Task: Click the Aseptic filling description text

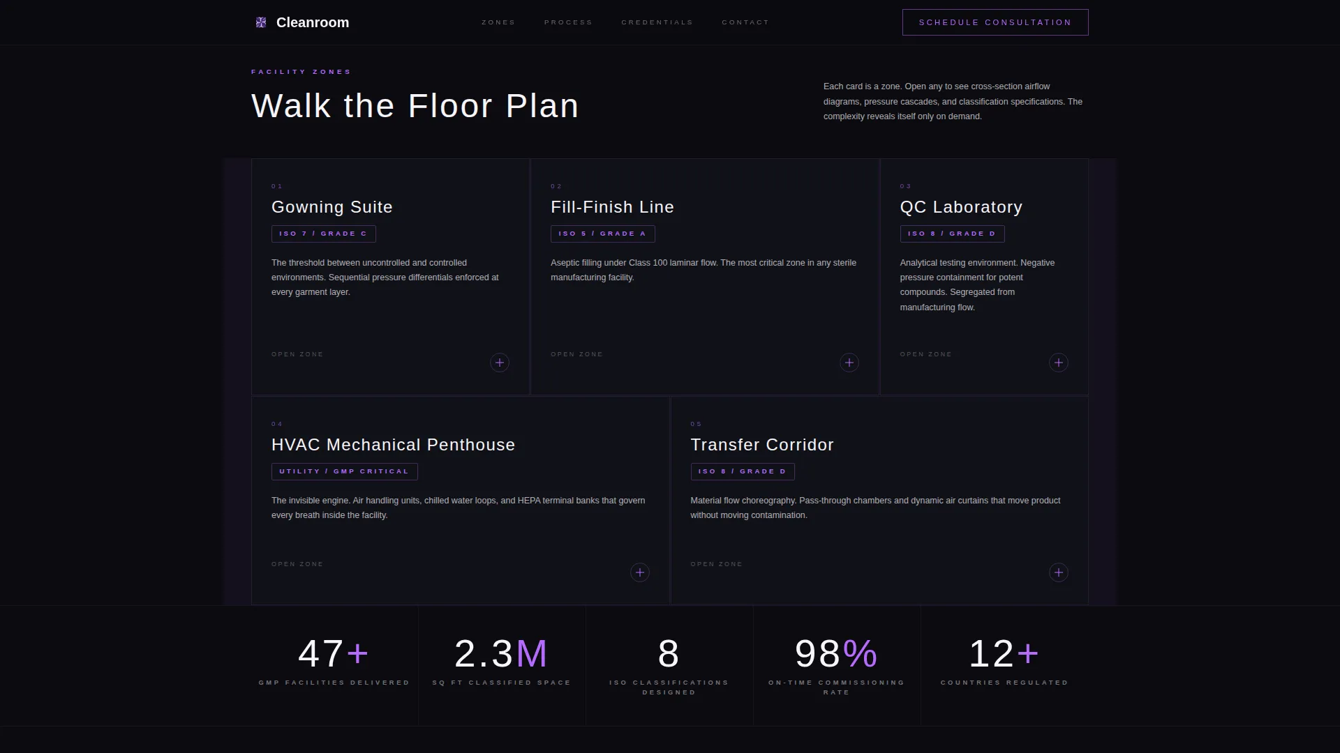Action: click(703, 270)
